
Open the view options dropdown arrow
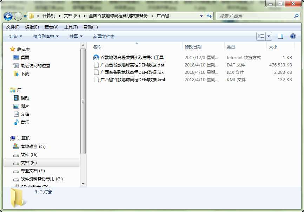(269, 36)
